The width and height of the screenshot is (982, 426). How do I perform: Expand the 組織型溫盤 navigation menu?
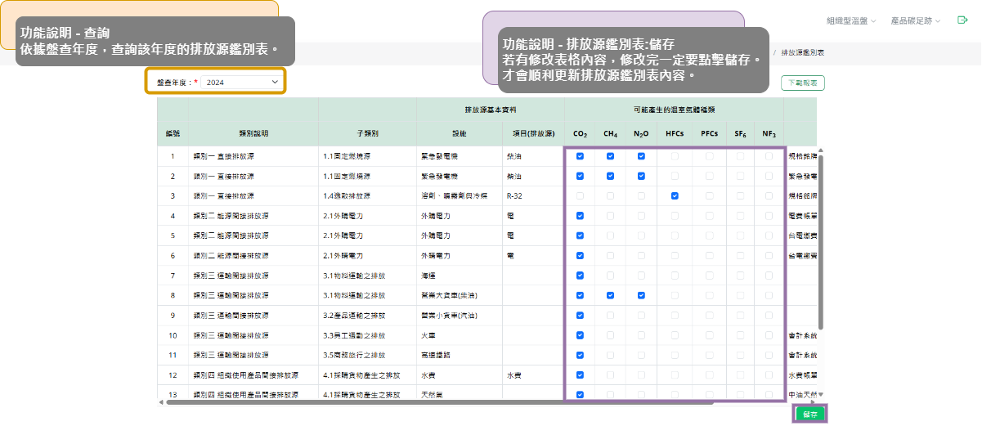(851, 20)
